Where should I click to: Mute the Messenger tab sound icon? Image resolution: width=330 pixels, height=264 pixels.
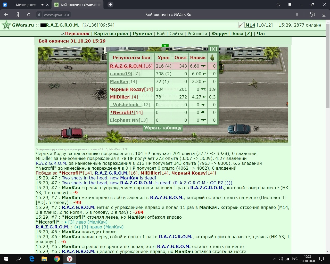(x=43, y=5)
